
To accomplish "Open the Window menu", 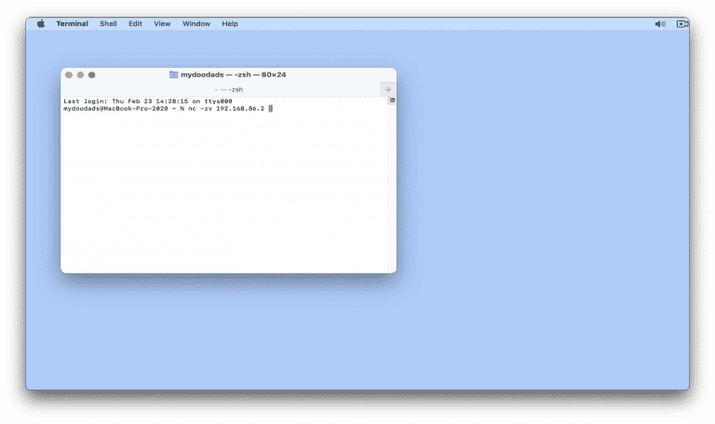I will coord(196,23).
